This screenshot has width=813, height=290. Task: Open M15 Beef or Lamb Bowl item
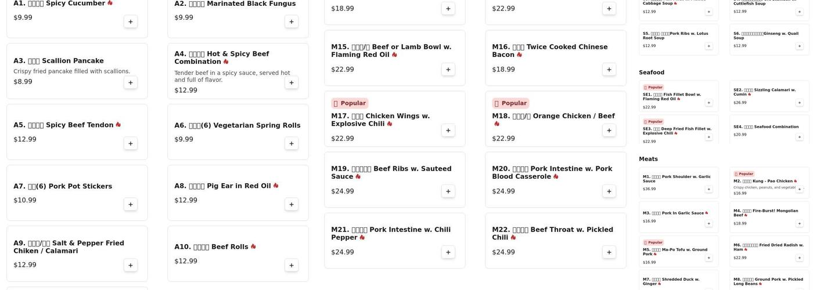(391, 50)
